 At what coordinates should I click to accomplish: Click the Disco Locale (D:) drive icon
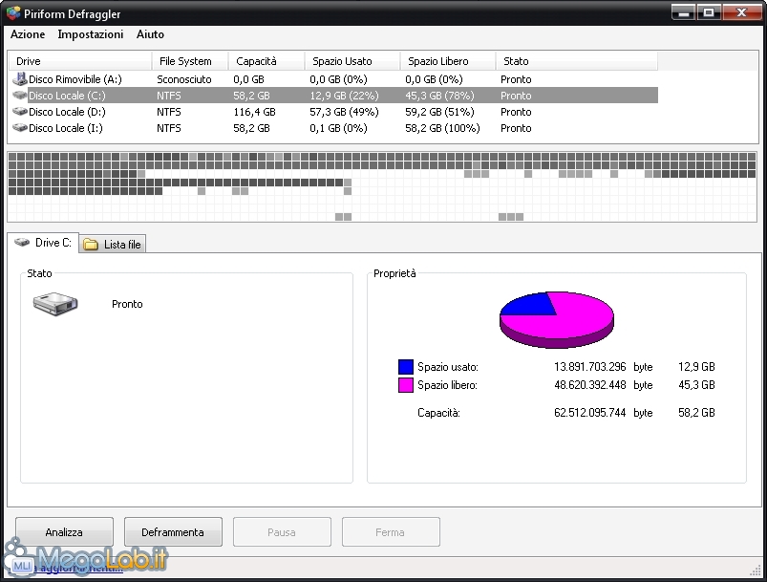click(20, 112)
